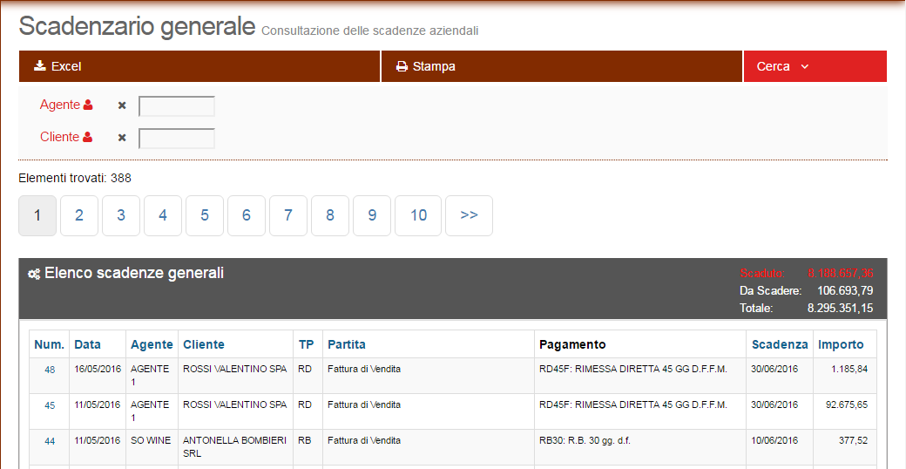The image size is (906, 469).
Task: Type in the Agente input field
Action: pyautogui.click(x=177, y=106)
